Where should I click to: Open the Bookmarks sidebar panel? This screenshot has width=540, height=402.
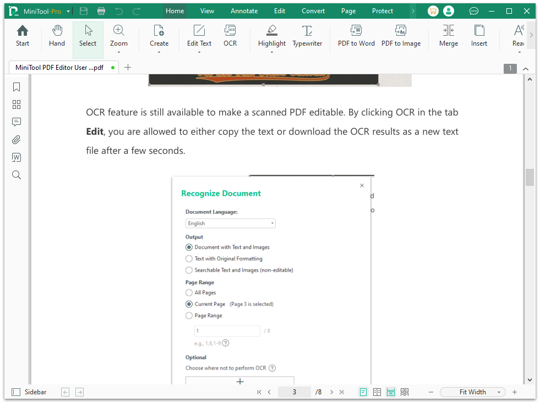click(16, 87)
